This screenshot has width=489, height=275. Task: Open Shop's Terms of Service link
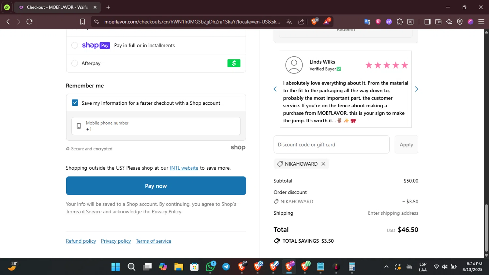click(84, 212)
